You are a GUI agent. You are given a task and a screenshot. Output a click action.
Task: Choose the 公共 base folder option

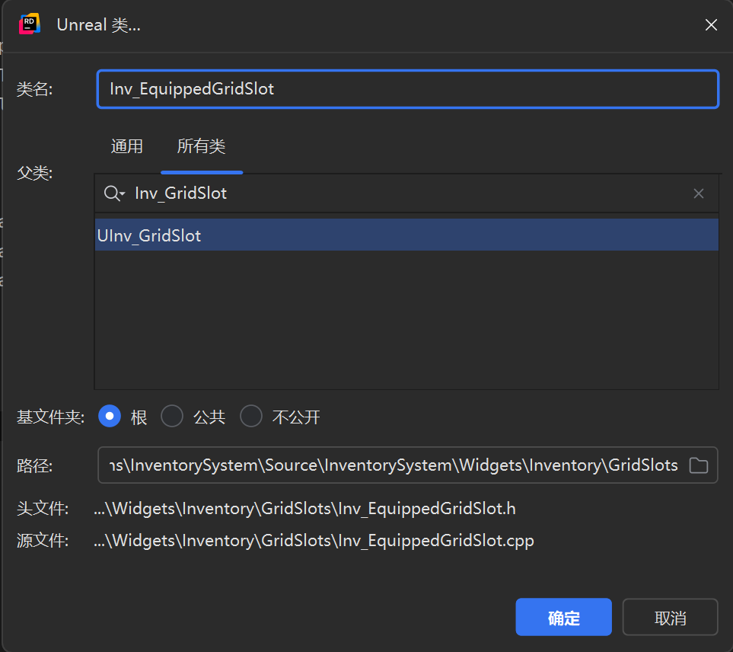pos(173,417)
